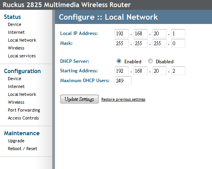Click the Ruckus 2825 Multimedia Wireless Router title
Image resolution: width=212 pixels, height=169 pixels.
click(x=67, y=5)
